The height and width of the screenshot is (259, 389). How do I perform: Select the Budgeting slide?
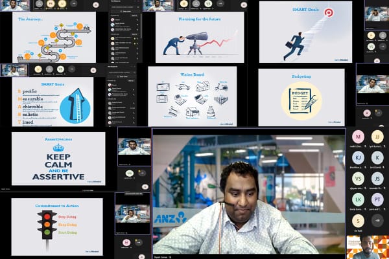[x=301, y=97]
